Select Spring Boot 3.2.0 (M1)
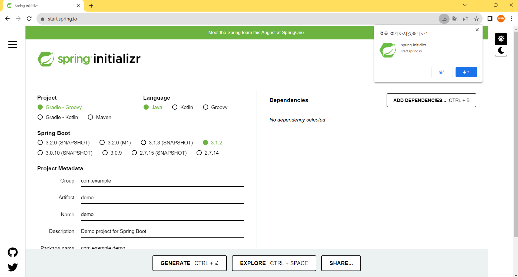Image resolution: width=518 pixels, height=277 pixels. coord(115,143)
